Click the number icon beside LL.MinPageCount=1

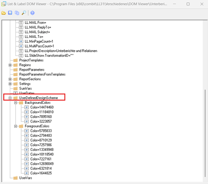[x=21, y=42]
